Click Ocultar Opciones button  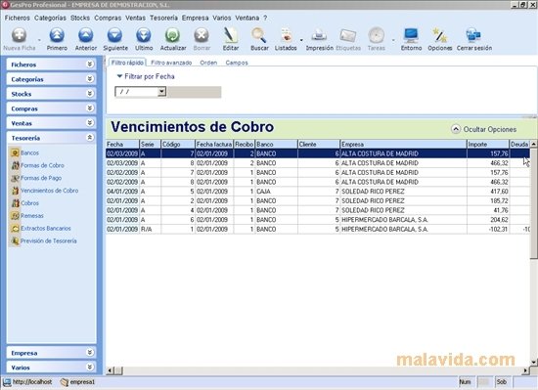point(484,129)
